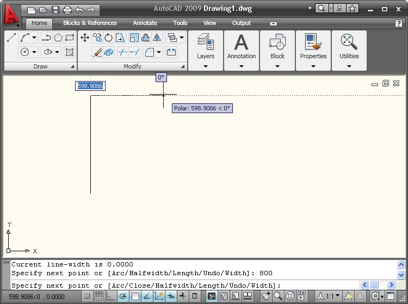The width and height of the screenshot is (408, 304).
Task: Toggle Quick Properties in status bar
Action: click(195, 296)
